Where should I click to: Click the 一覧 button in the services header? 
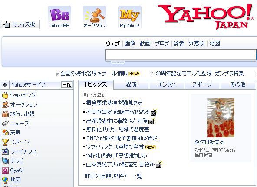[x=67, y=85]
